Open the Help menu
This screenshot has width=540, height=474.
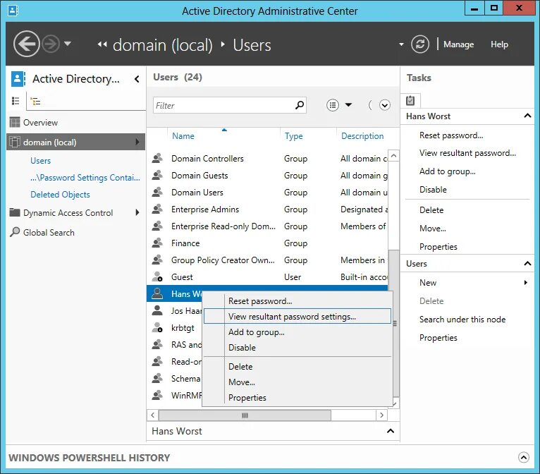[499, 44]
